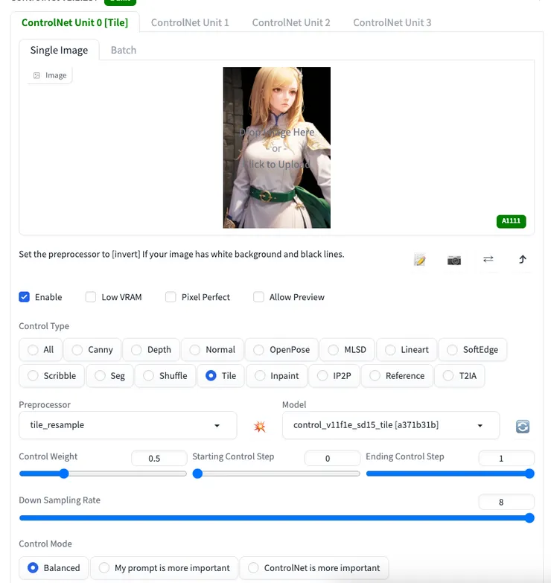
Task: Pick the MLSD control type
Action: (x=347, y=350)
